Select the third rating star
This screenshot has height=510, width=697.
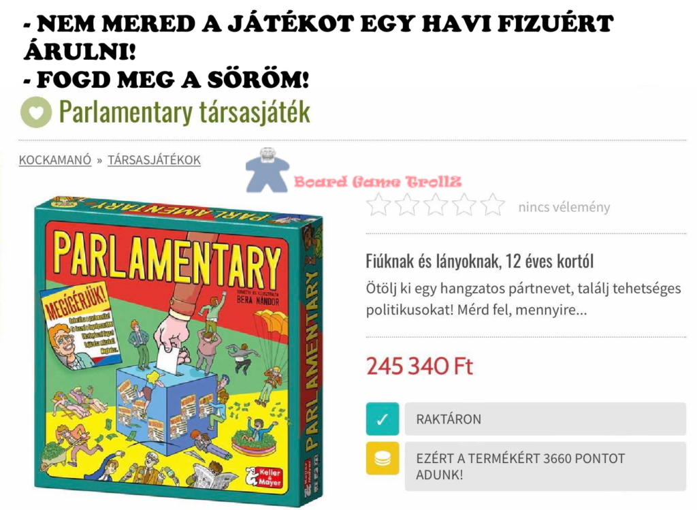[x=436, y=205]
